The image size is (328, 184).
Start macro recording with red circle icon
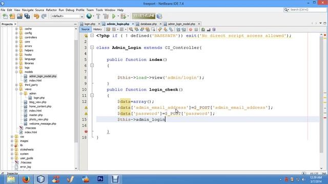pyautogui.click(x=191, y=30)
